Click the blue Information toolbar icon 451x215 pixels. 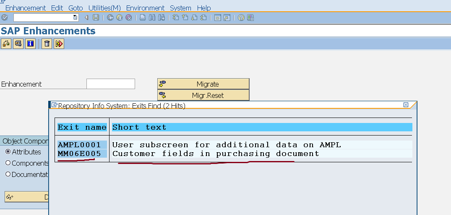(30, 44)
